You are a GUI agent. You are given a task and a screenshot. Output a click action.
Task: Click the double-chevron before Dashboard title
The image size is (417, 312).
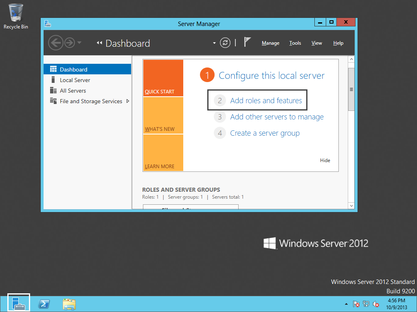pyautogui.click(x=99, y=43)
